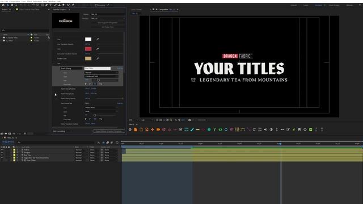
Task: Click eyedropper next to the white color swatch
Action: click(98, 39)
